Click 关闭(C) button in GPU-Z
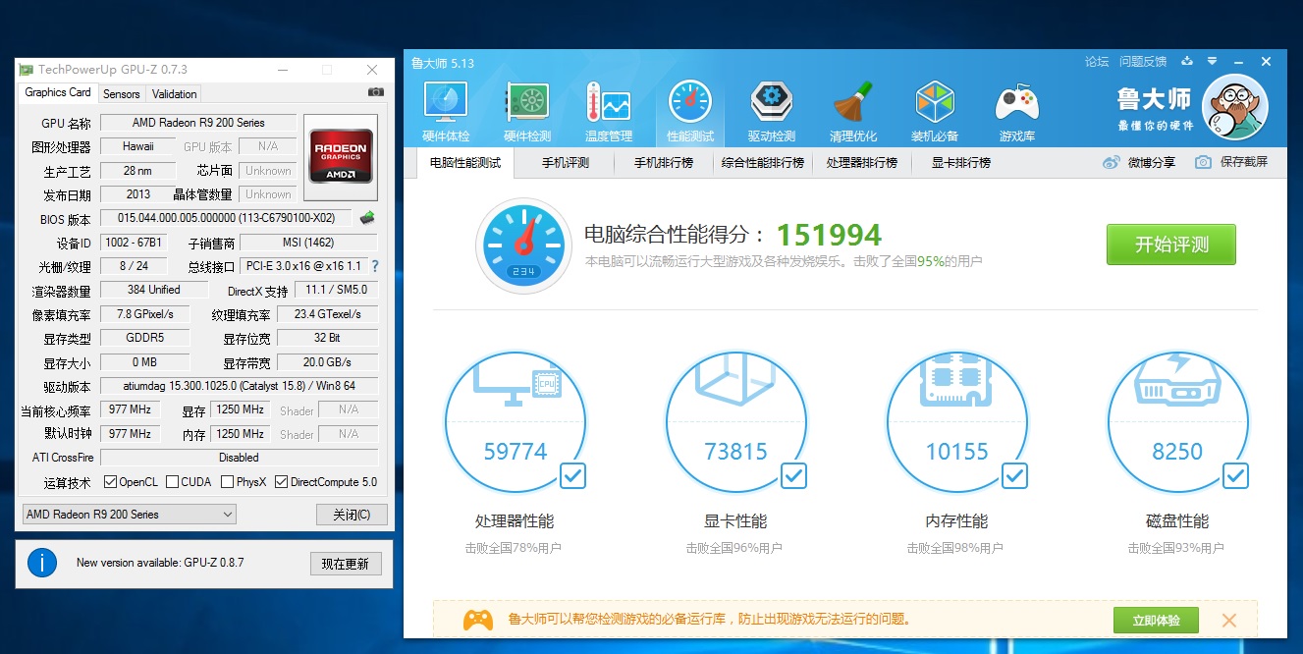 [352, 515]
